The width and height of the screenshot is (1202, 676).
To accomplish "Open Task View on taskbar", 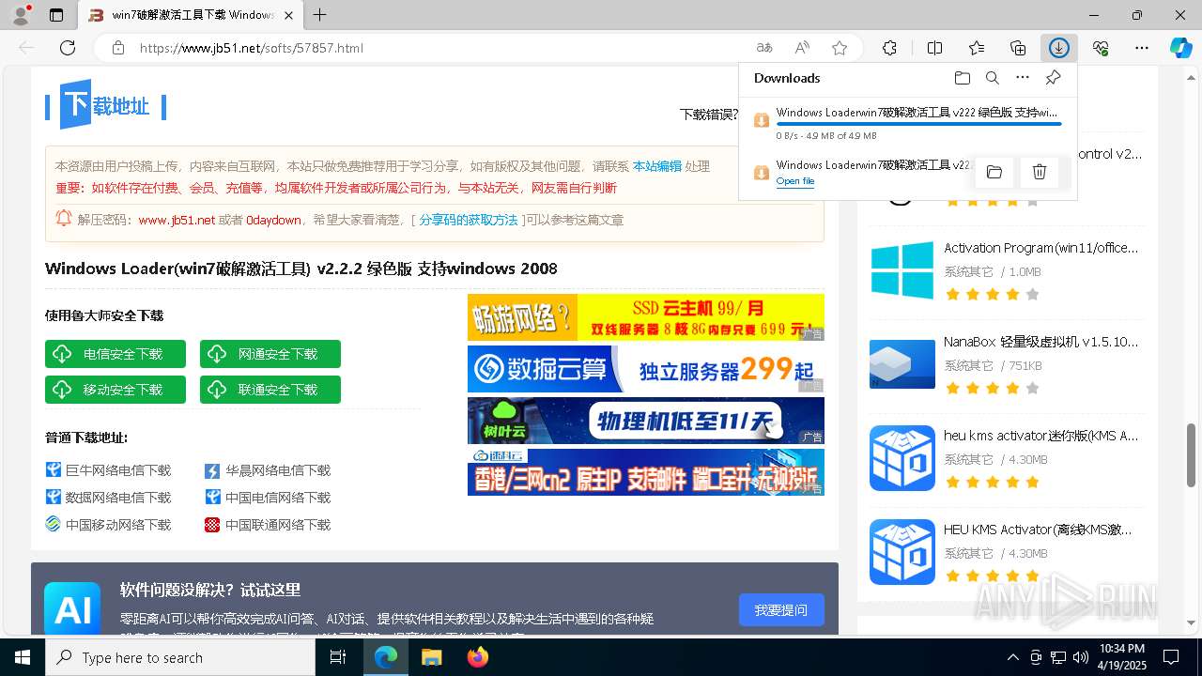I will [338, 657].
